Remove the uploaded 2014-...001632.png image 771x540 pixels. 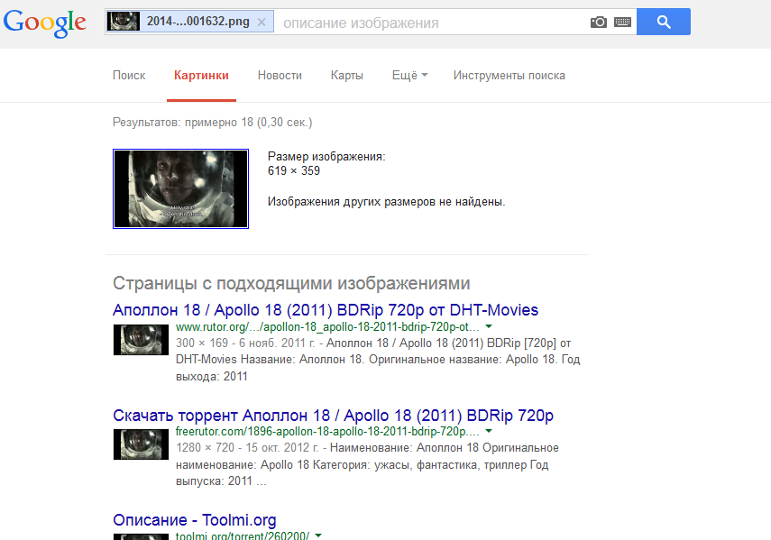(x=262, y=23)
